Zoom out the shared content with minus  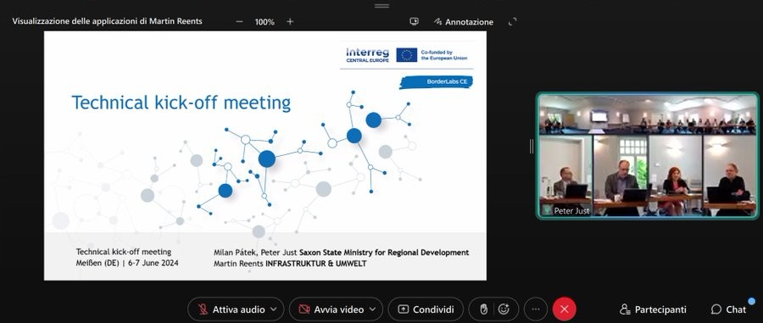(239, 21)
